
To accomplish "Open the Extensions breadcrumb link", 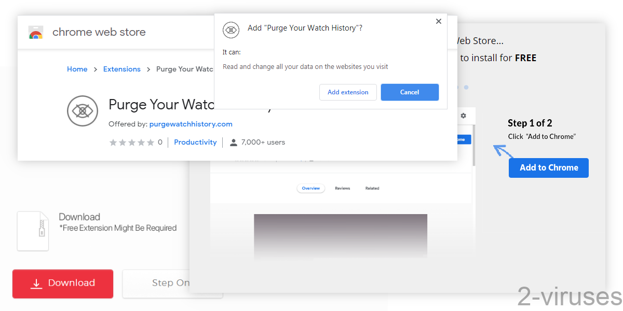I will (x=121, y=68).
